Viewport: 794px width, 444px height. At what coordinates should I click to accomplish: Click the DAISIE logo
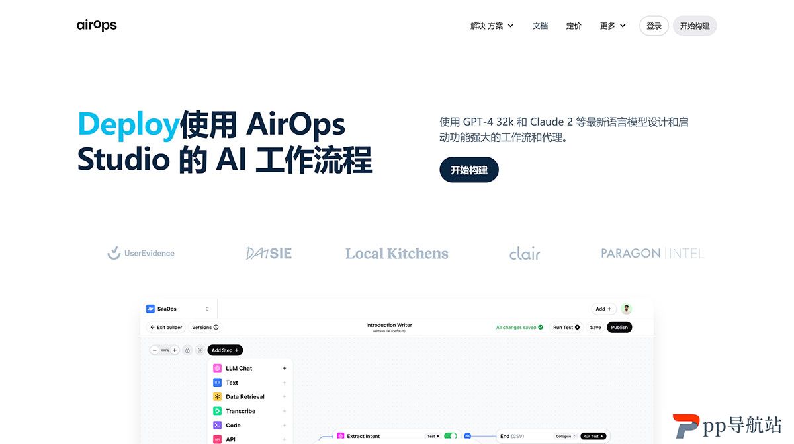pos(269,253)
